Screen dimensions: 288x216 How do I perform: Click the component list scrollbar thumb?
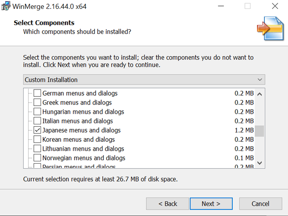tap(260, 131)
